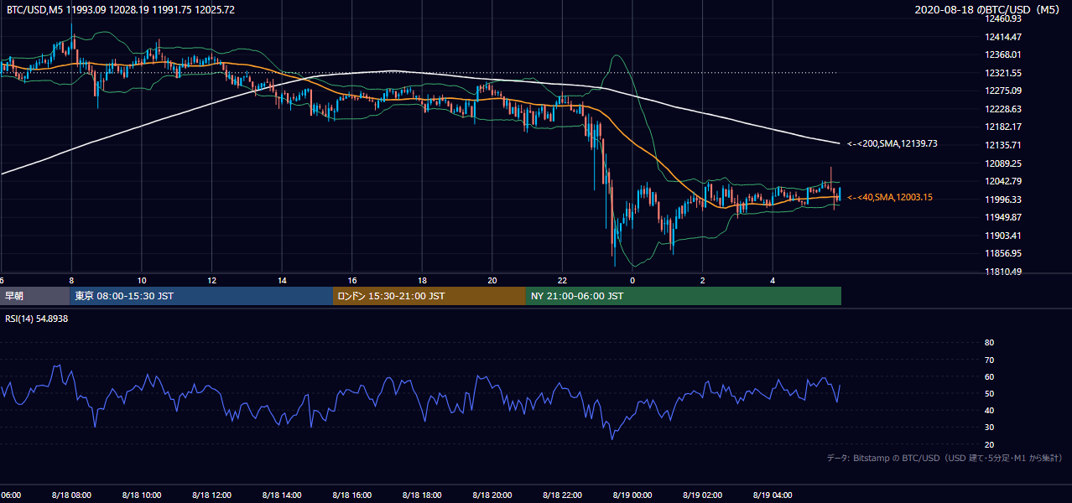Click price axis value 12275.09
This screenshot has height=503, width=1072.
click(x=1004, y=91)
